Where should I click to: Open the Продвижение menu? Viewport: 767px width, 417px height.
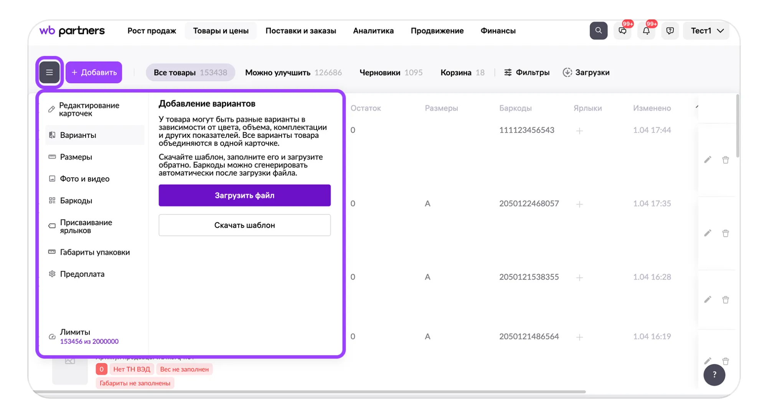(437, 30)
